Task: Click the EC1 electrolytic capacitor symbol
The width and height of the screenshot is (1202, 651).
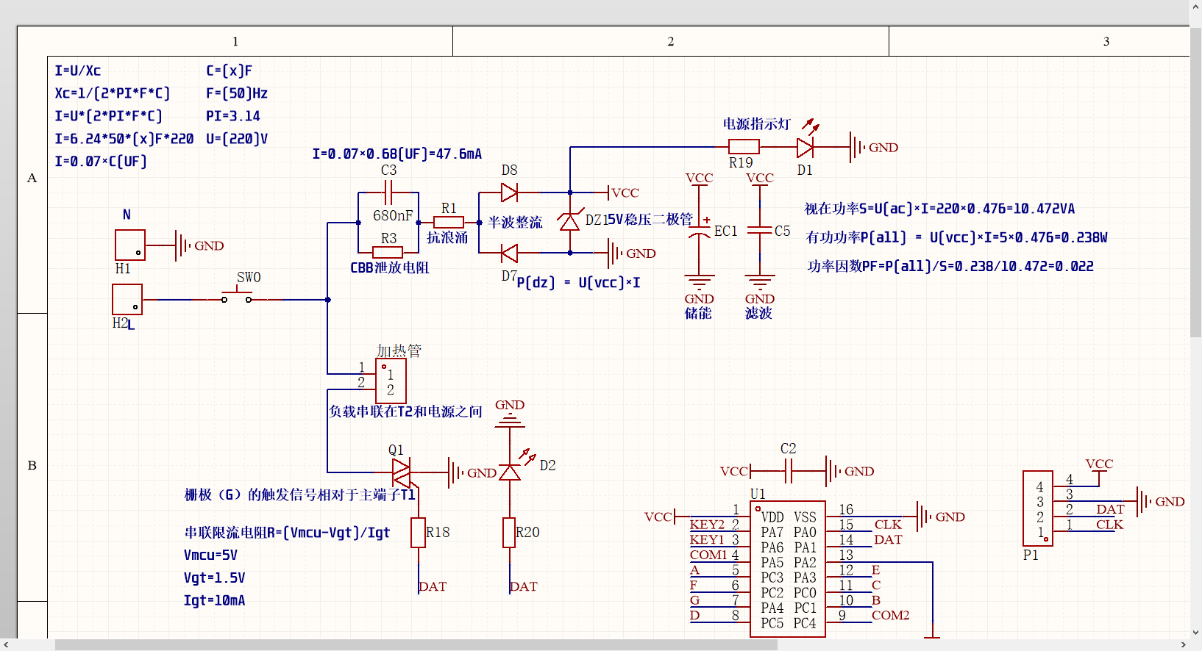Action: click(x=699, y=231)
